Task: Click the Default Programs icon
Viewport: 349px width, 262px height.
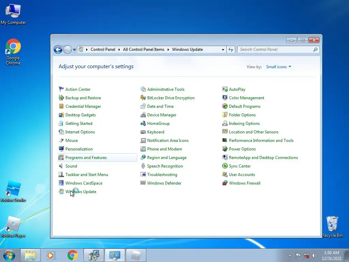Action: tap(225, 106)
